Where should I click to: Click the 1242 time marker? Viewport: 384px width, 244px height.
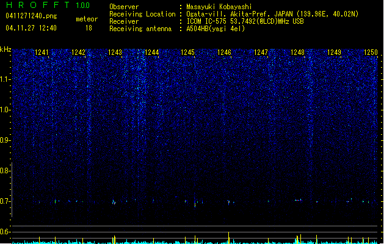pyautogui.click(x=78, y=52)
